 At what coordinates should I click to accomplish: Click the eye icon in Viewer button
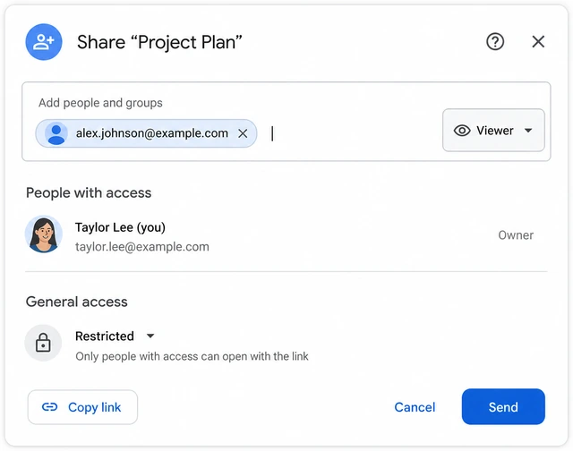(462, 131)
